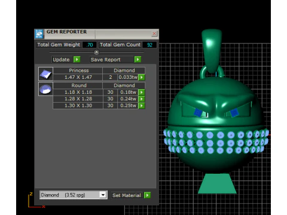Select the 1.47 X 1.47 size cell

[78, 77]
